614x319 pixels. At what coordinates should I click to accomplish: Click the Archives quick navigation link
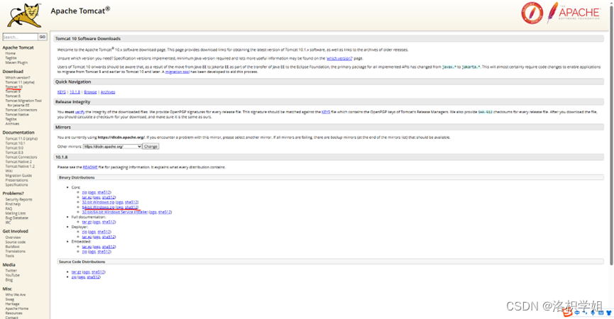[108, 92]
